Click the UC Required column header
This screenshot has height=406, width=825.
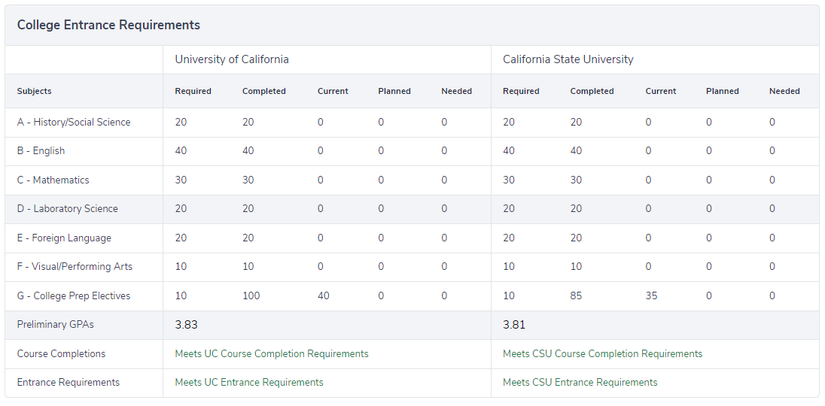pos(193,91)
